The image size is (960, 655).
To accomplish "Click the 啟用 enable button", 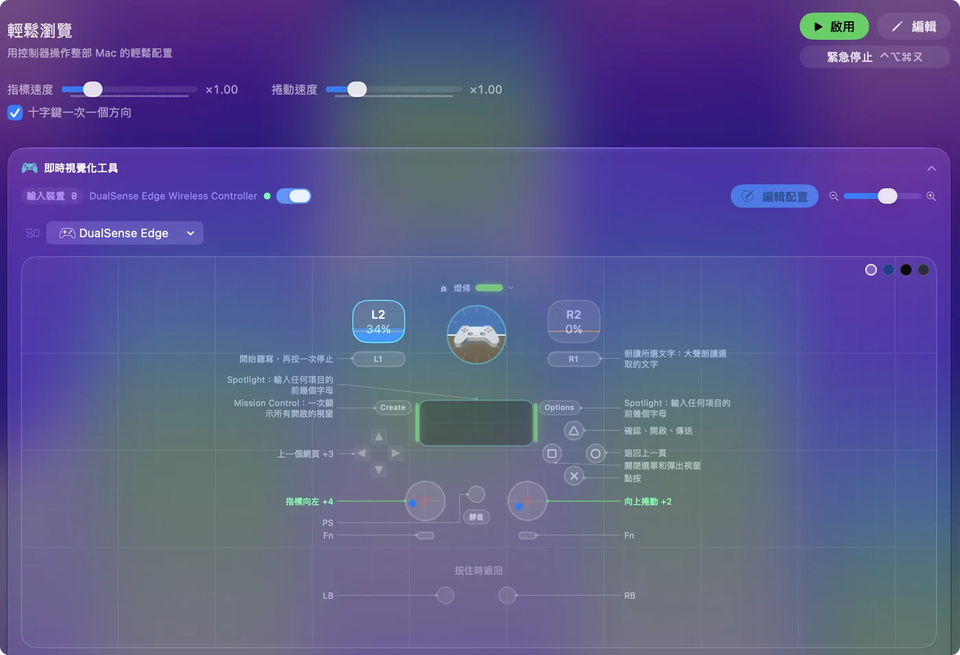I will point(834,27).
